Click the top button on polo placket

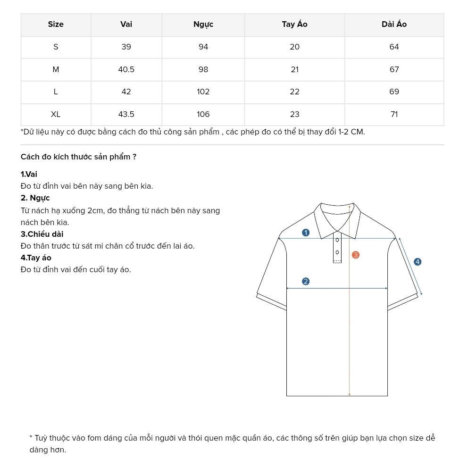pyautogui.click(x=337, y=240)
